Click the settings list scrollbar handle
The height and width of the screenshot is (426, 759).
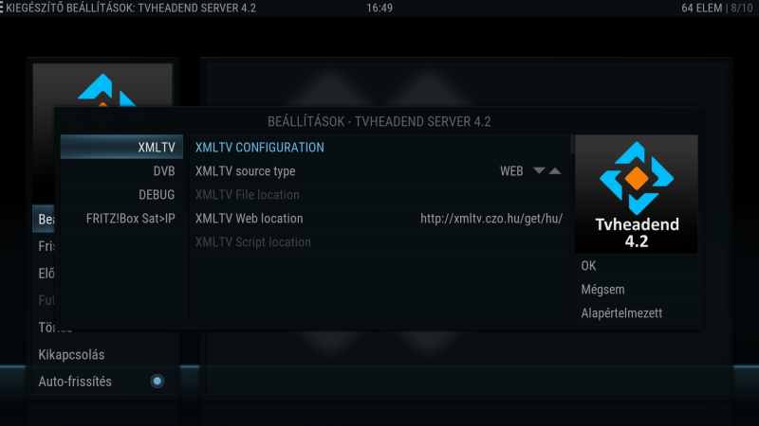[572, 145]
